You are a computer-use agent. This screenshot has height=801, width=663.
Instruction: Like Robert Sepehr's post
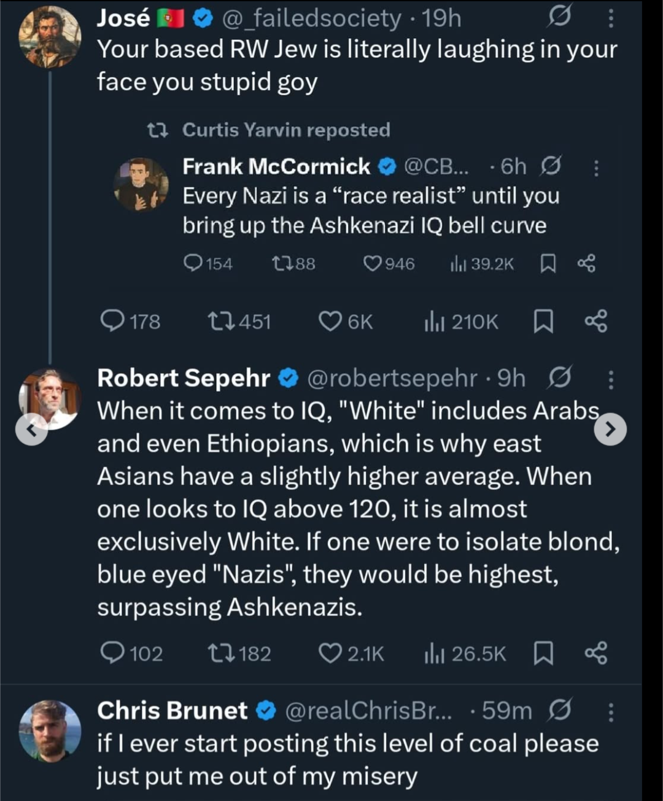pyautogui.click(x=330, y=653)
